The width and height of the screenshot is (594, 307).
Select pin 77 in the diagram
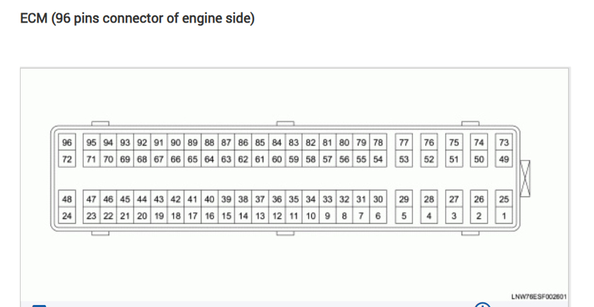point(404,143)
